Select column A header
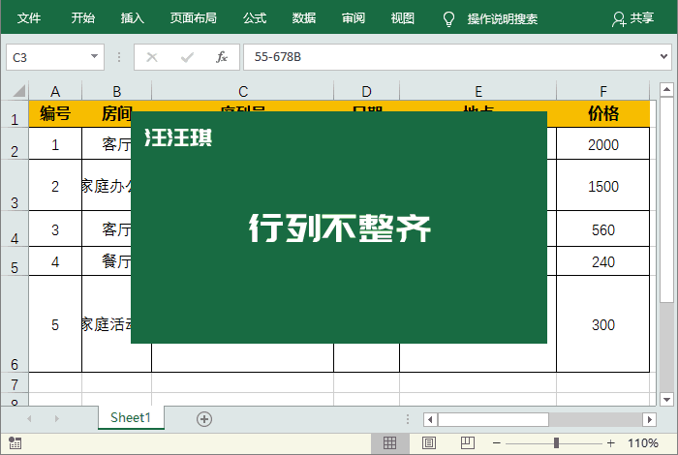This screenshot has height=455, width=678. pyautogui.click(x=55, y=91)
